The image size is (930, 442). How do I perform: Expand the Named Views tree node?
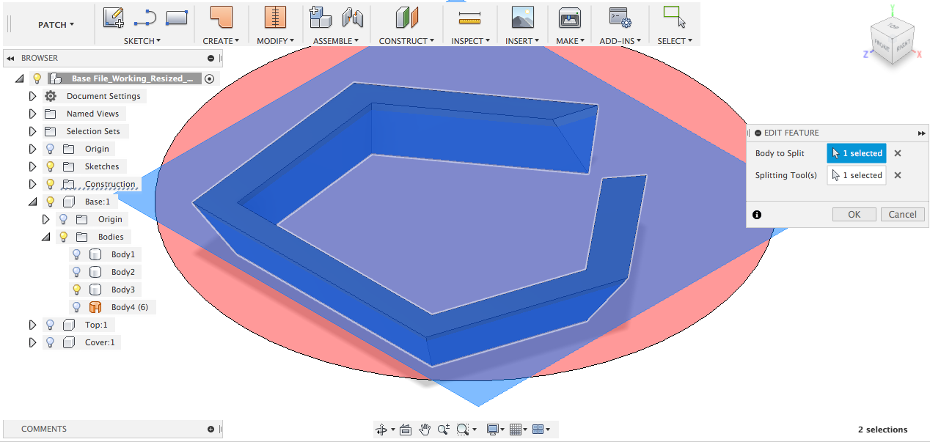coord(32,114)
